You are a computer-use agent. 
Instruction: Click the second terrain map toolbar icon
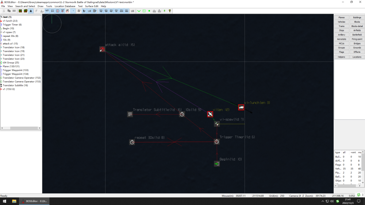(x=26, y=11)
